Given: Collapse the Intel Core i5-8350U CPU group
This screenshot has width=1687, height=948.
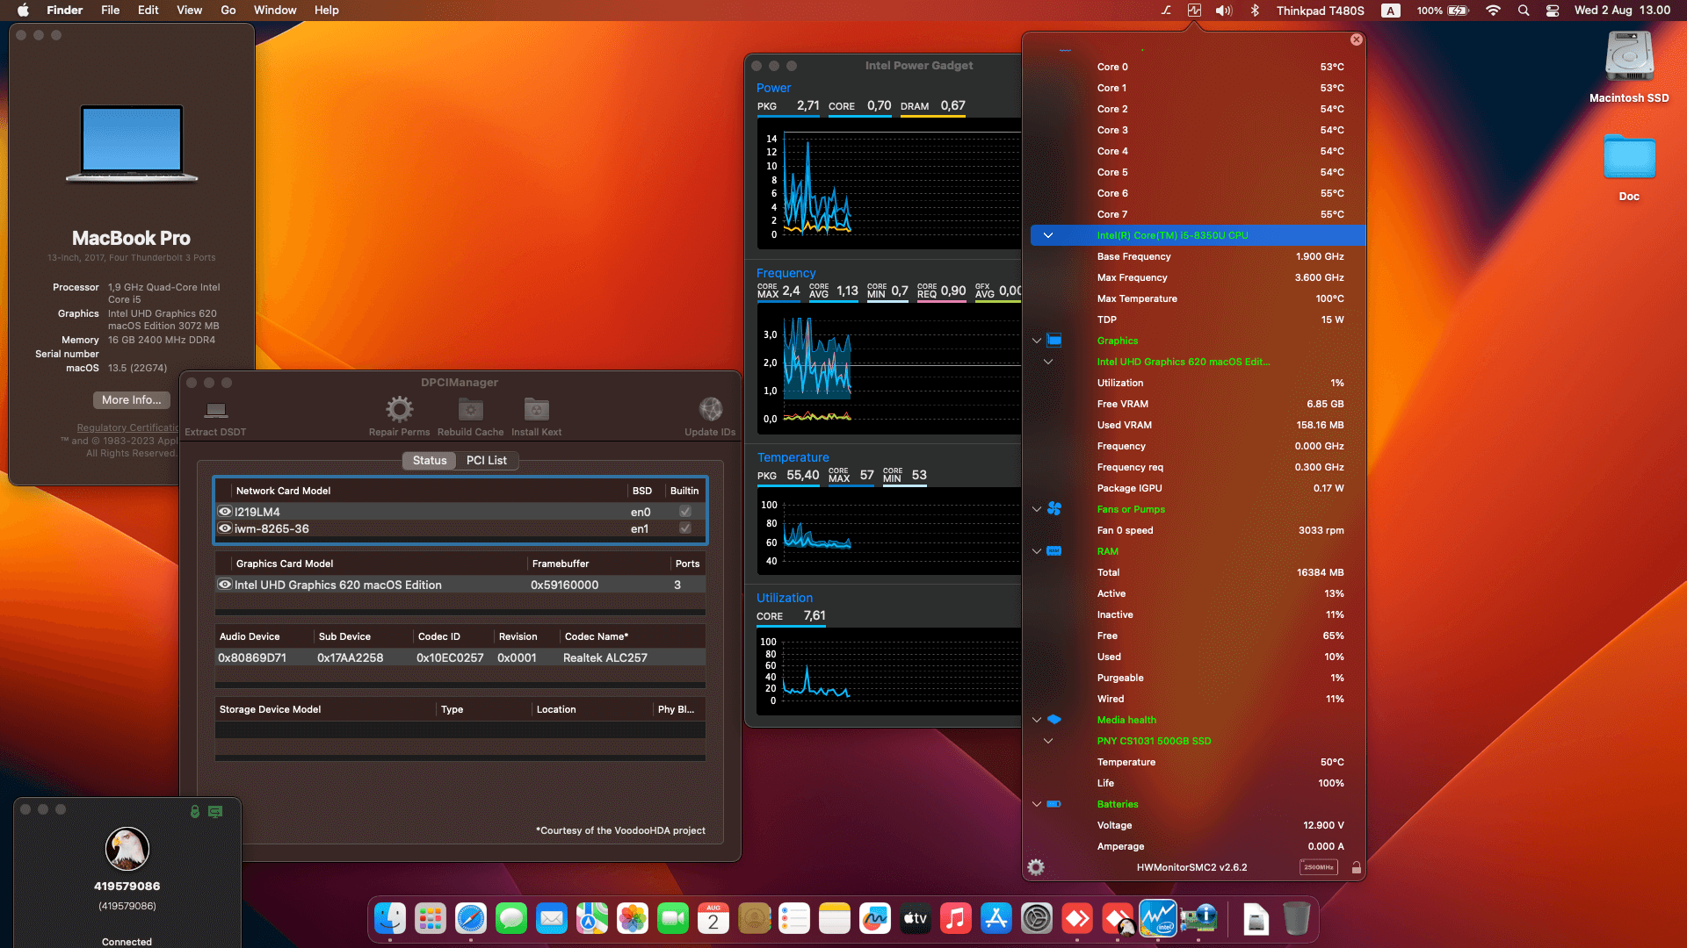Looking at the screenshot, I should coord(1048,235).
